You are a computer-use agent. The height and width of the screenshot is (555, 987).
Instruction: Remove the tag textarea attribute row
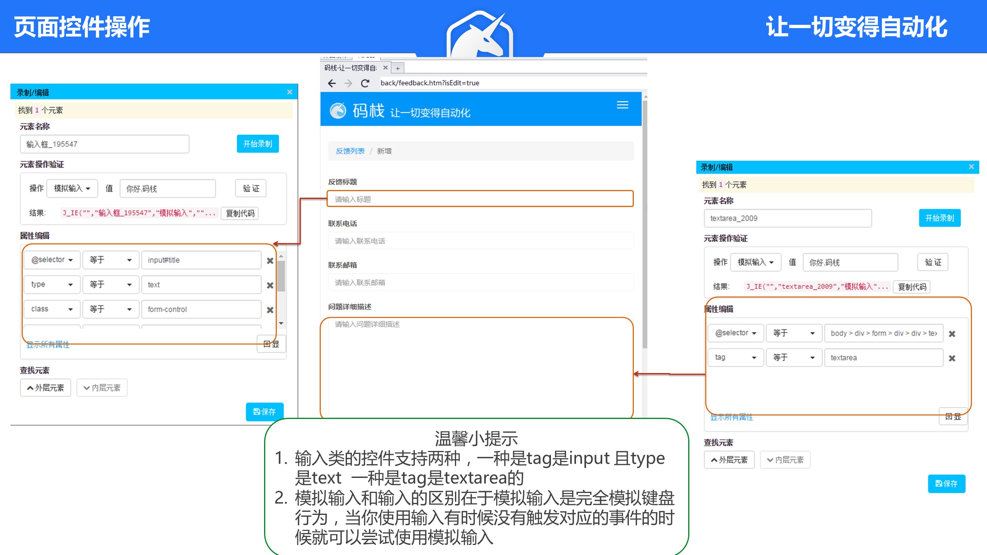coord(952,358)
